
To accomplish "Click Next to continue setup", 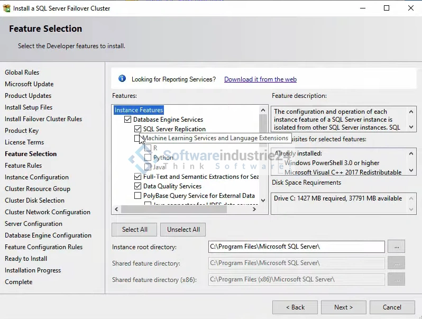I will pos(343,307).
